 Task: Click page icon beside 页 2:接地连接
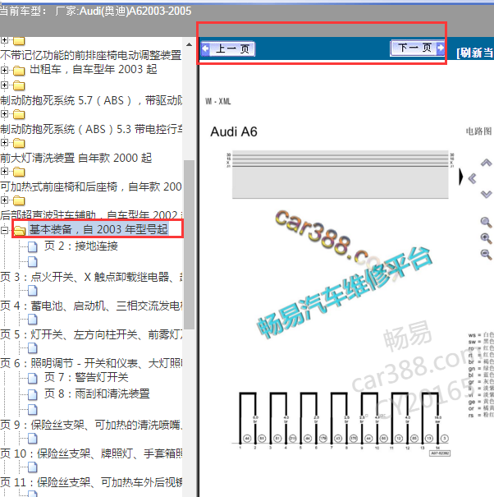click(33, 246)
